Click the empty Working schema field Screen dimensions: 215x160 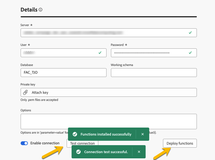(x=154, y=73)
